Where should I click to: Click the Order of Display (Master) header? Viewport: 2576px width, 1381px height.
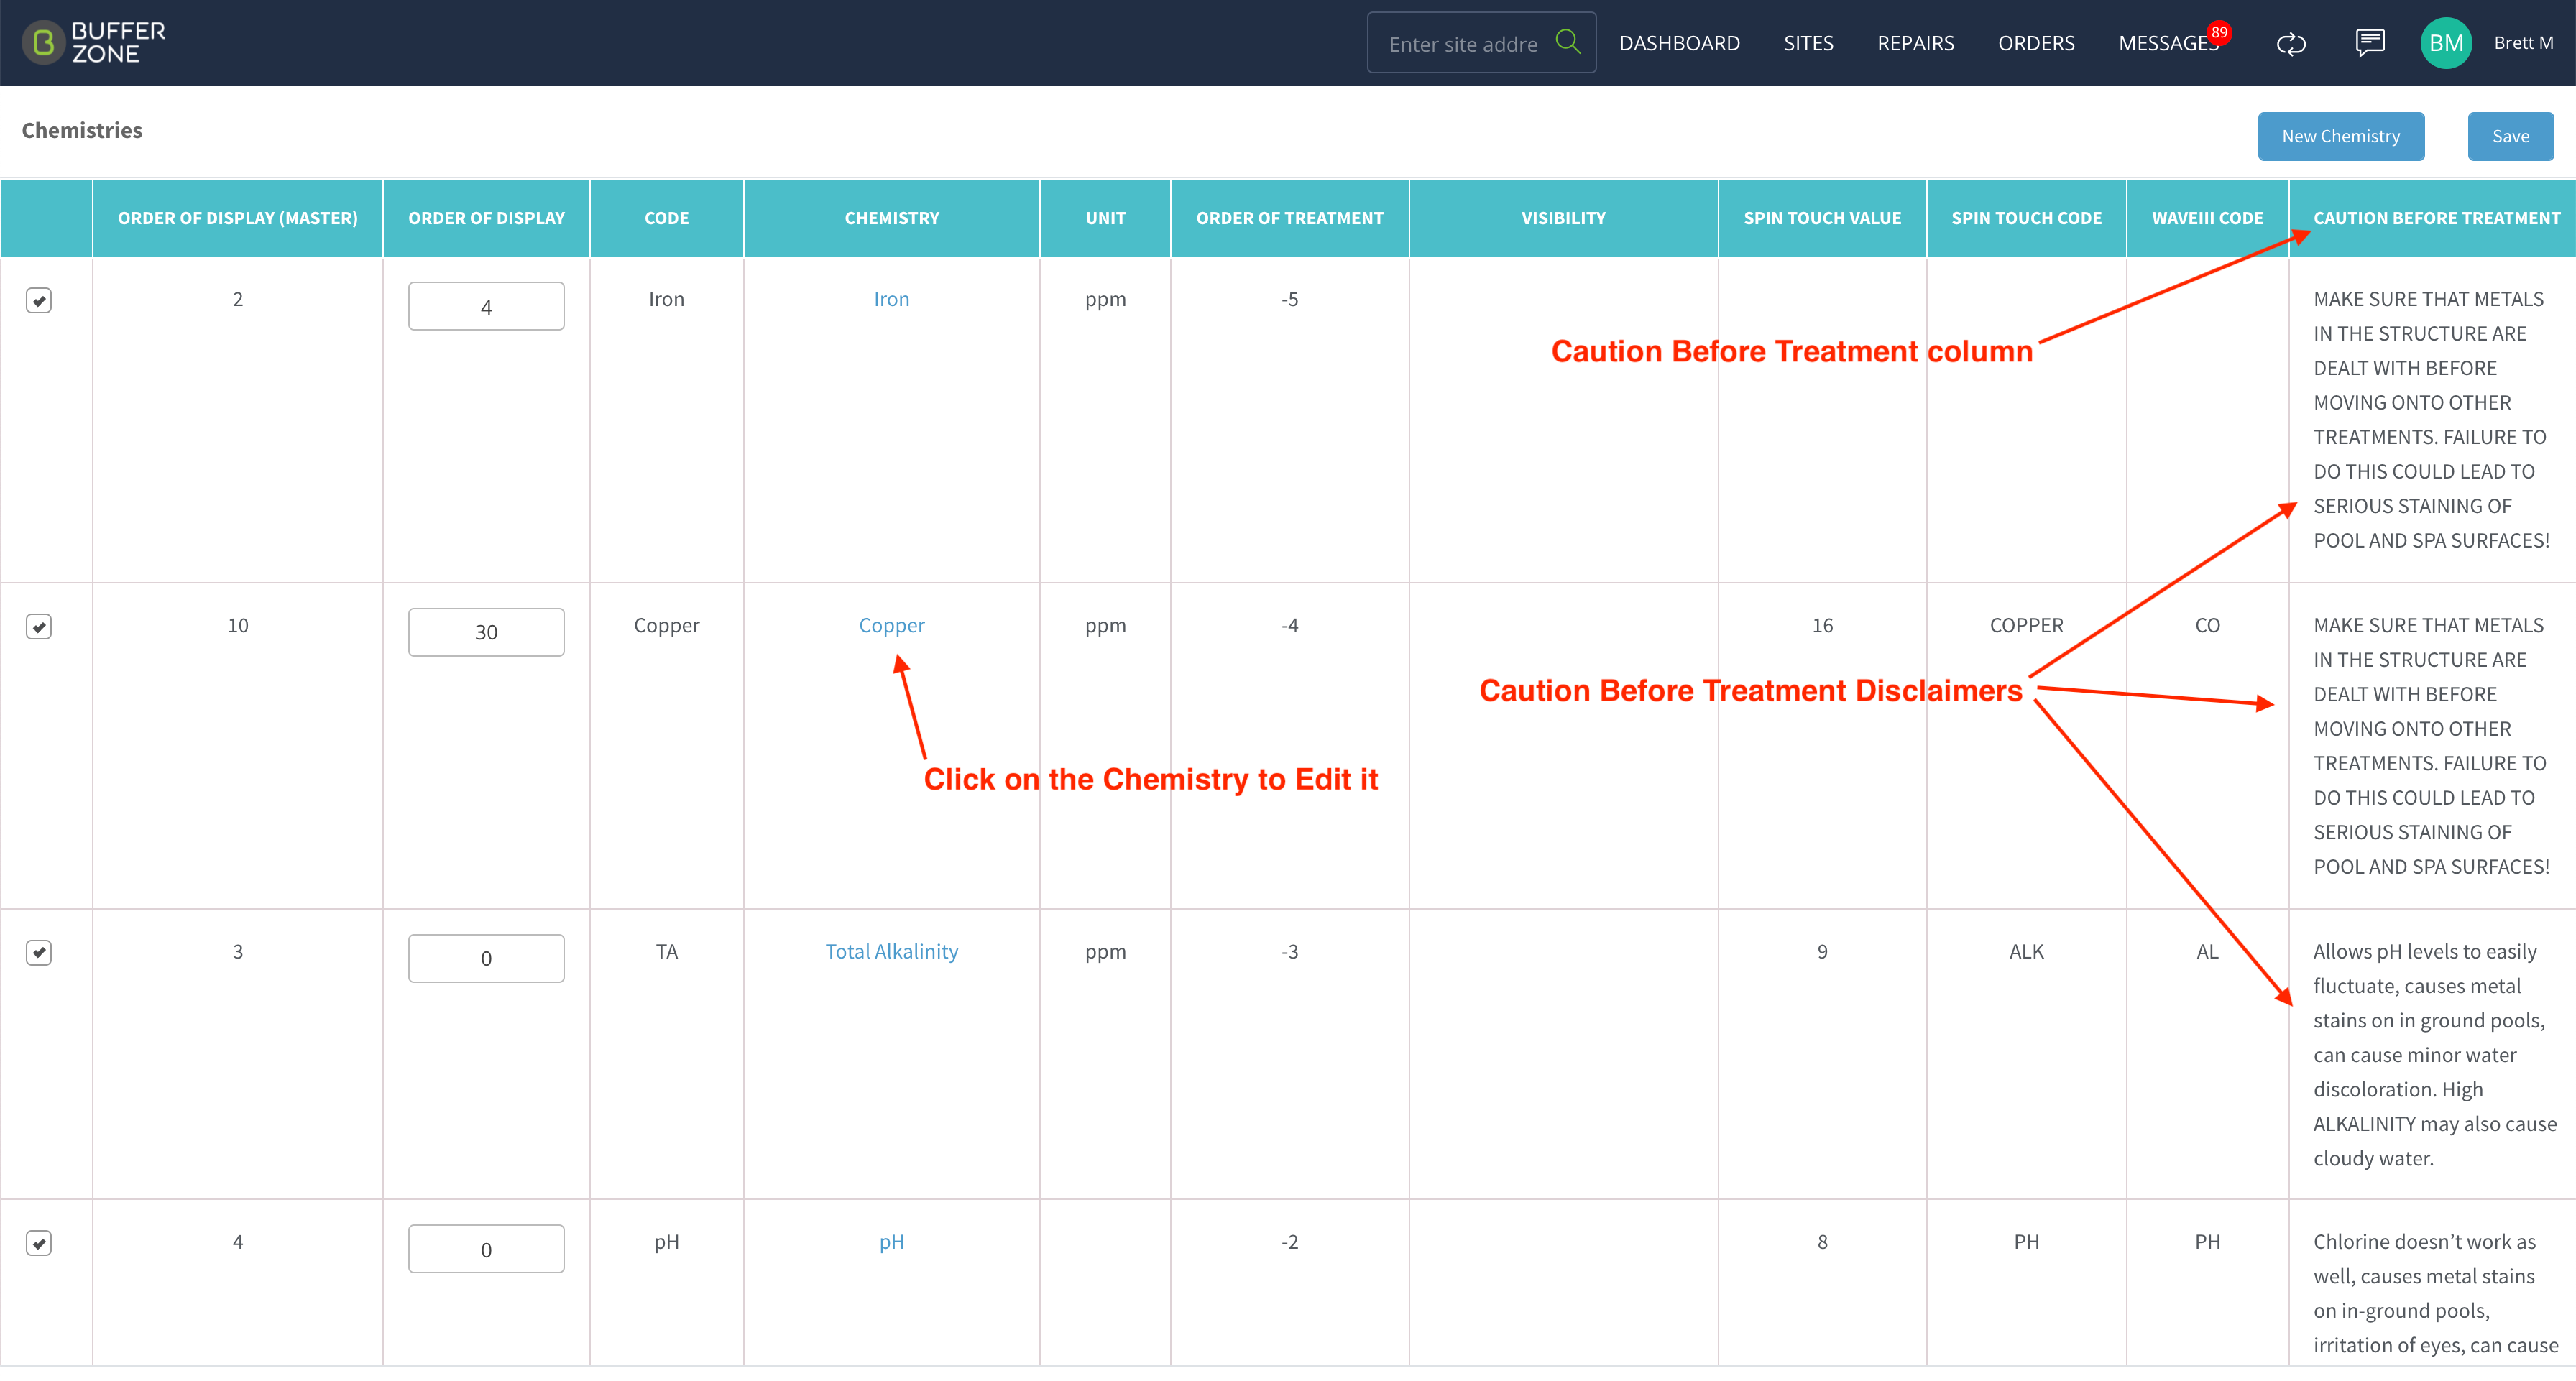(x=237, y=218)
